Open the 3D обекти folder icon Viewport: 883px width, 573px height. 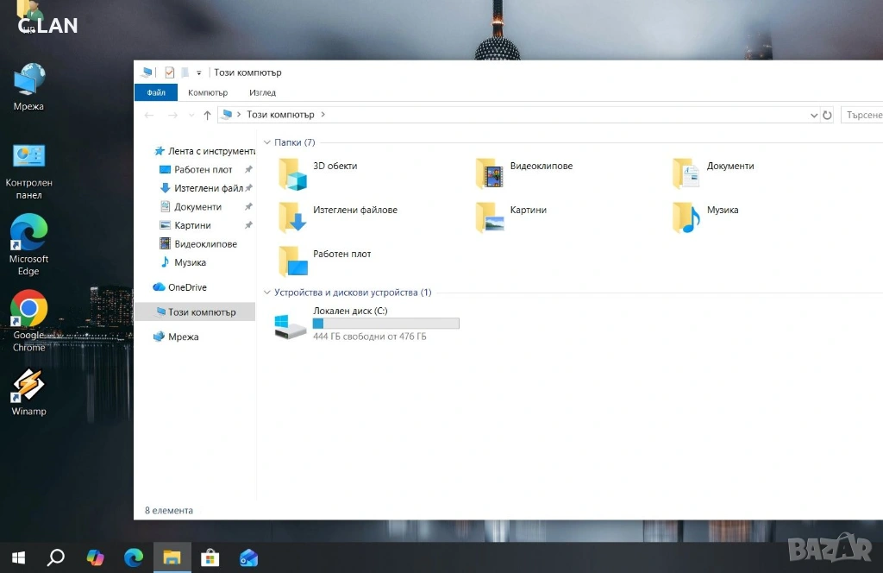click(x=293, y=174)
